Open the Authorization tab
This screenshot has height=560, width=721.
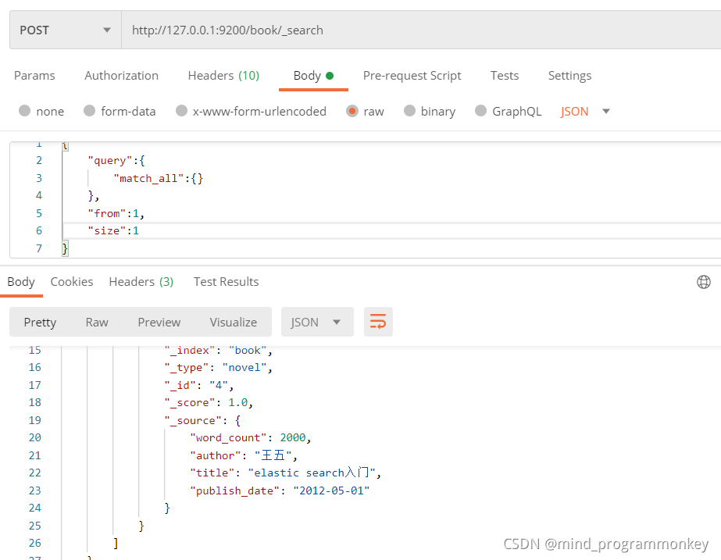coord(121,76)
